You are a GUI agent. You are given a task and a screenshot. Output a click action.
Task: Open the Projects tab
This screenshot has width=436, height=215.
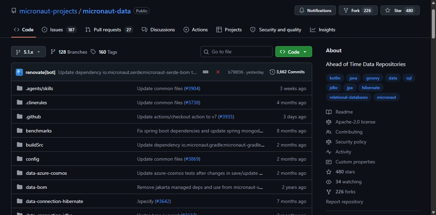[x=229, y=30]
